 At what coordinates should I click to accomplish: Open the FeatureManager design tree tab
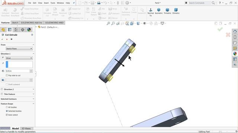click(3, 30)
